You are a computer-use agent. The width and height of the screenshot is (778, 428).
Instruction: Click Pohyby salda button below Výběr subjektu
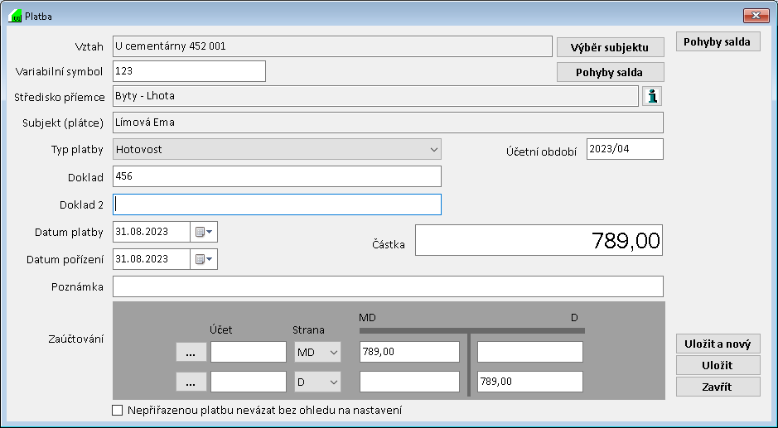pyautogui.click(x=610, y=72)
